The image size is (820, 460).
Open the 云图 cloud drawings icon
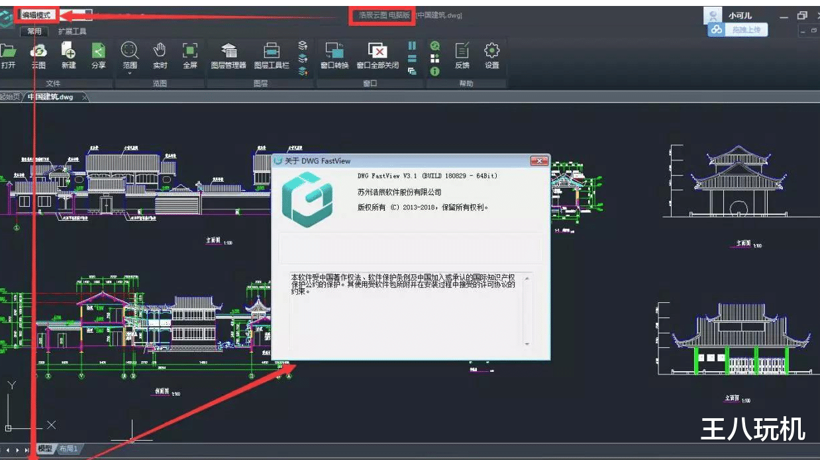[38, 55]
